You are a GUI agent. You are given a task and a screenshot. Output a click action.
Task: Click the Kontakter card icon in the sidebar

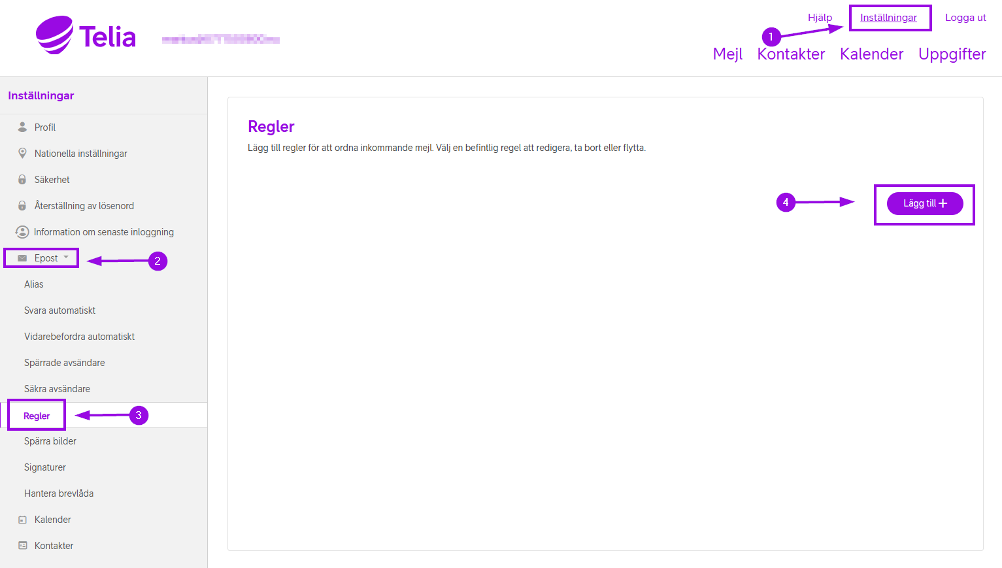(22, 546)
